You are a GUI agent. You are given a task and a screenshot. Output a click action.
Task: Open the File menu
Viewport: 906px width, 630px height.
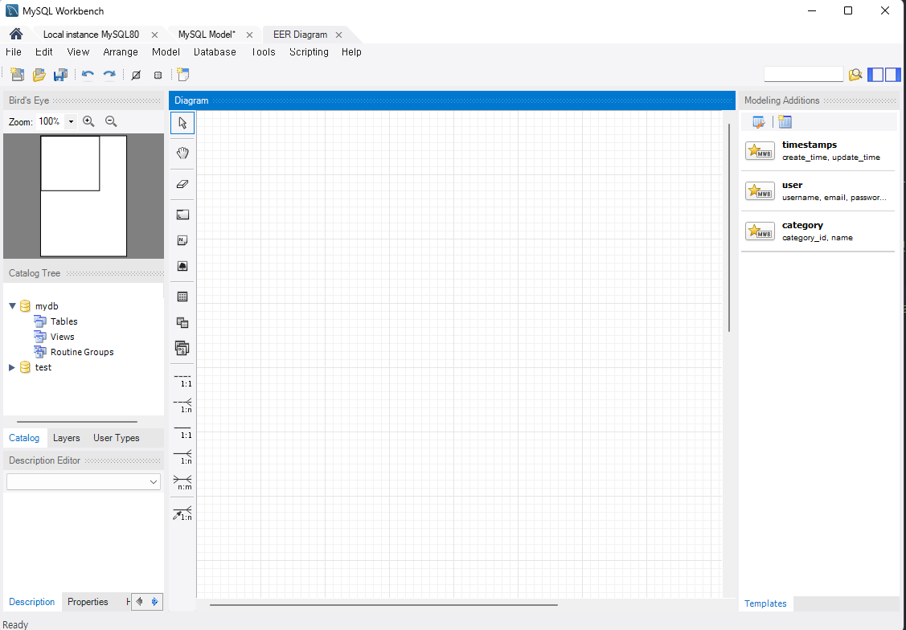point(14,52)
